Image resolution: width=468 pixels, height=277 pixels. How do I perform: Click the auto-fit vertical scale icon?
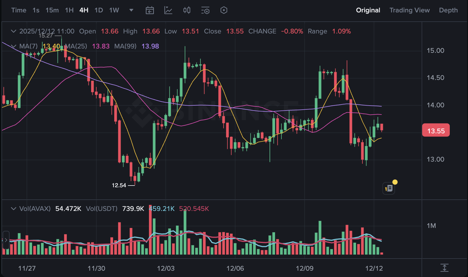coord(444,268)
